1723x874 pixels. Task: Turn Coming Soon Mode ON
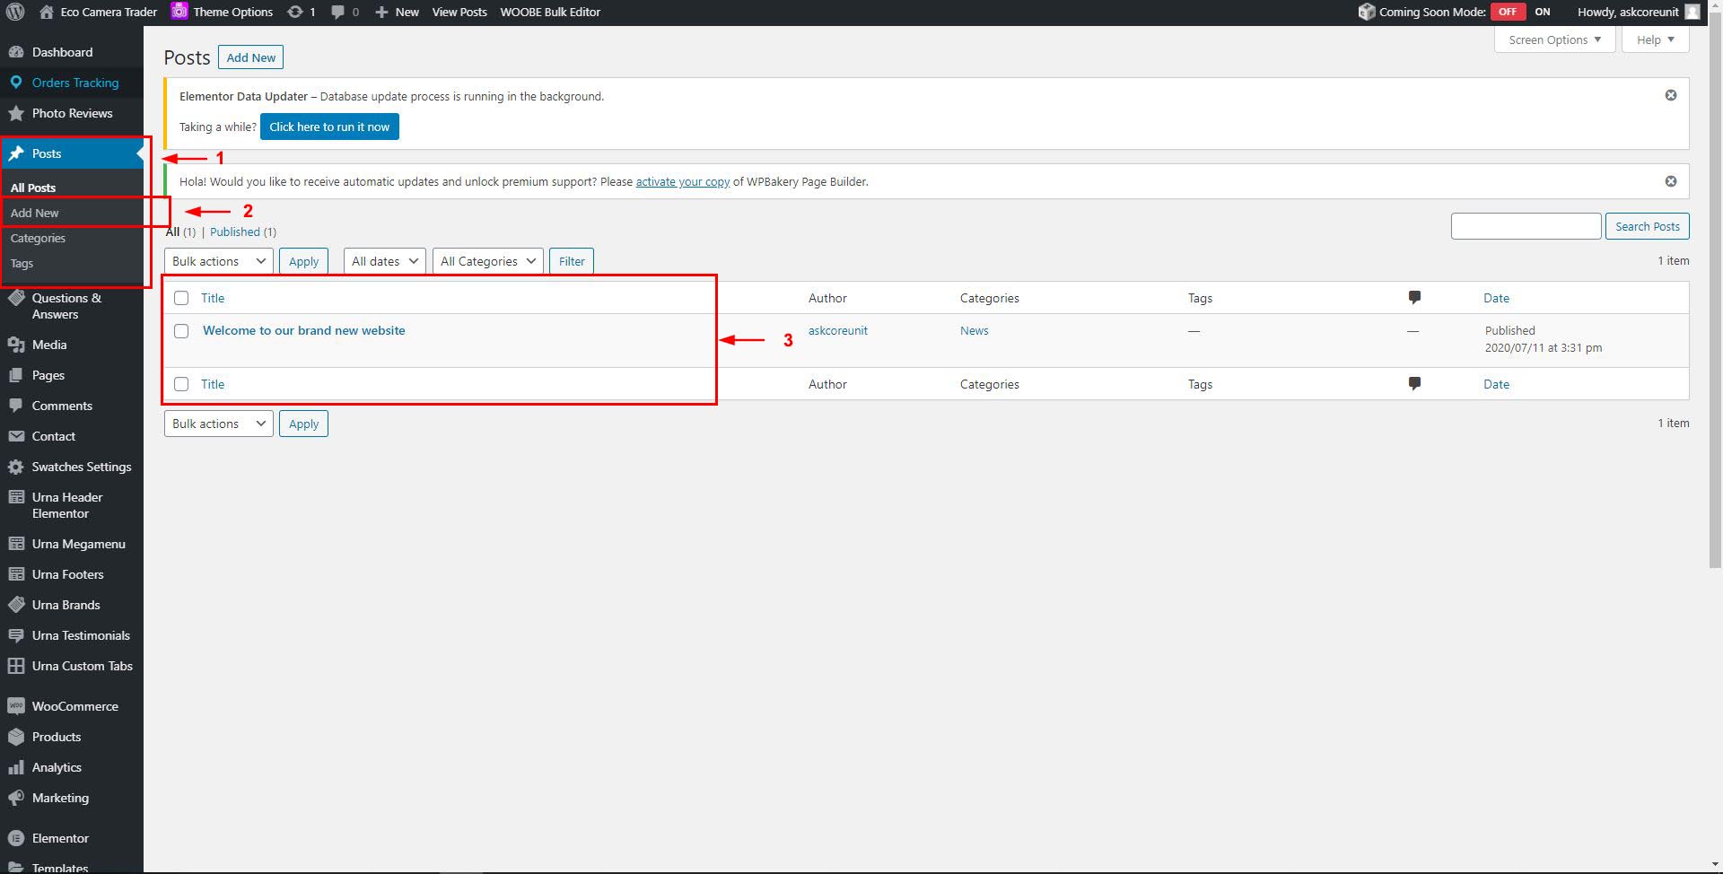[1542, 12]
